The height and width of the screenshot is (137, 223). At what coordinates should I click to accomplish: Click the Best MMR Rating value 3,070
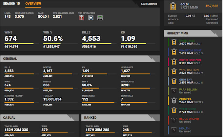click(x=19, y=17)
